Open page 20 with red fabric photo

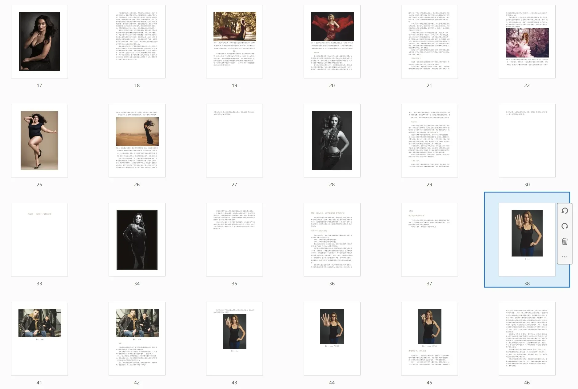tap(332, 42)
